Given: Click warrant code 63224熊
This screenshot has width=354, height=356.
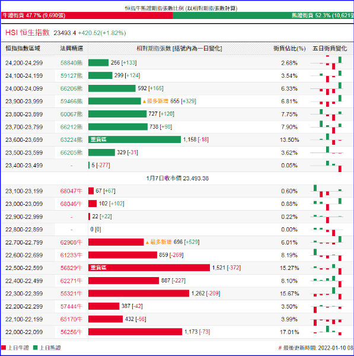Looking at the screenshot, I should click(x=71, y=139).
